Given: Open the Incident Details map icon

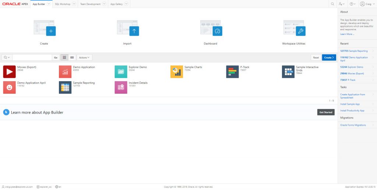Looking at the screenshot, I should pos(121,87).
